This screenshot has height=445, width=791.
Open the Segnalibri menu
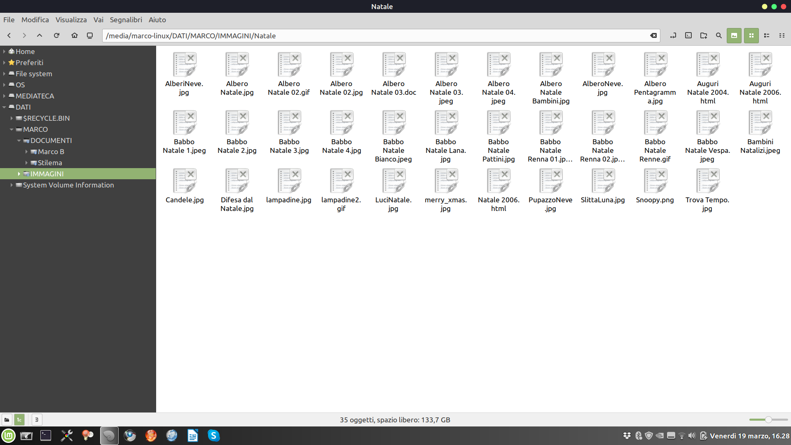click(x=126, y=20)
